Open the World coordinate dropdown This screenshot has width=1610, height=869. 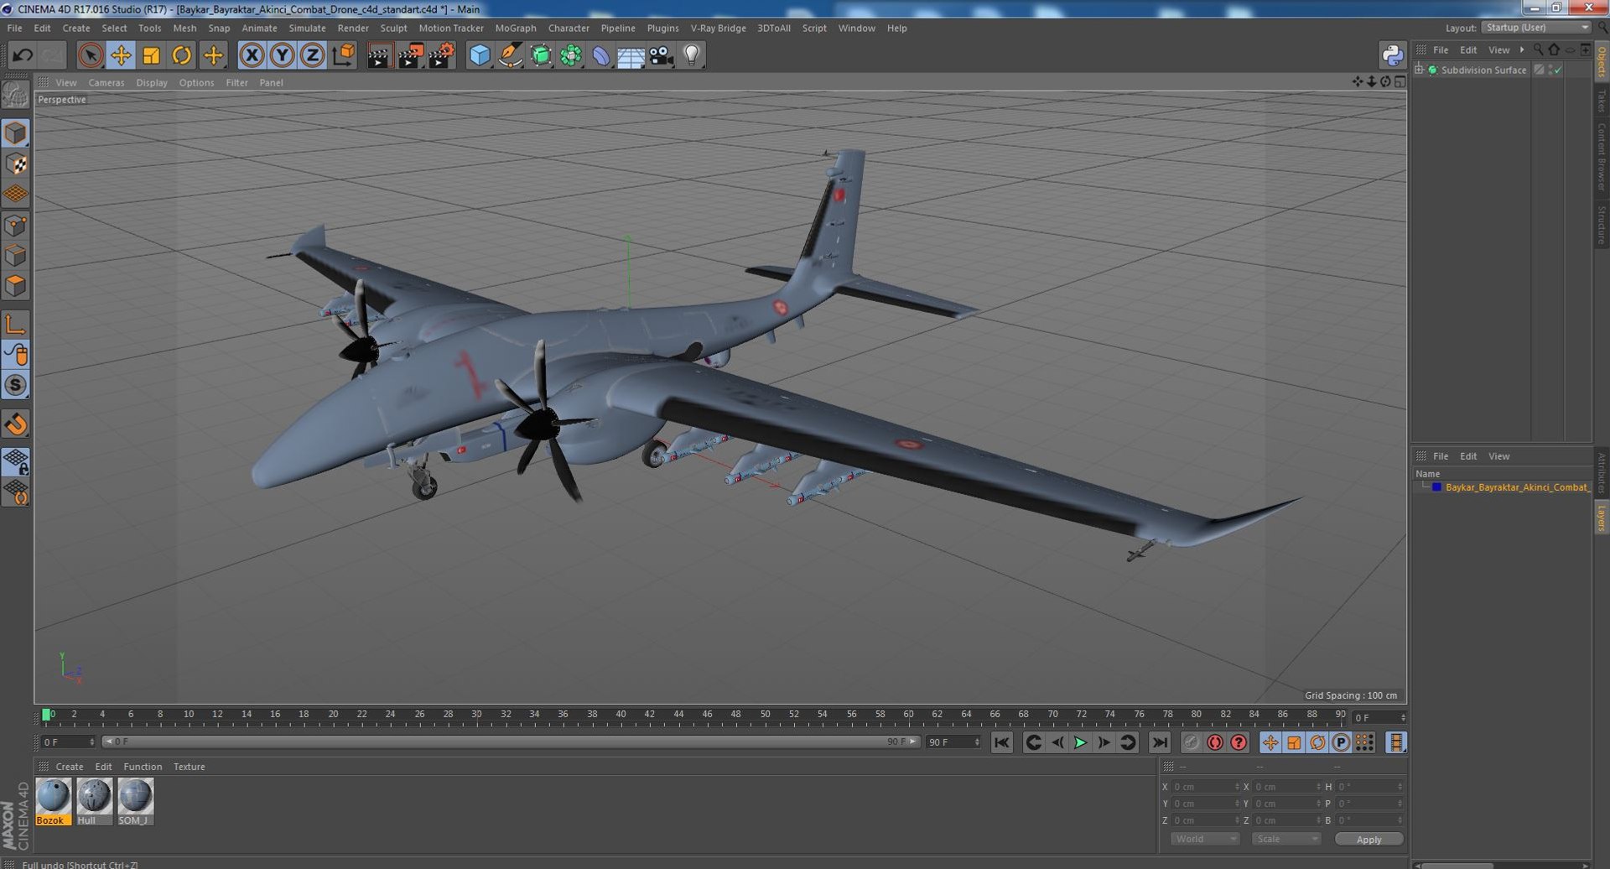click(x=1204, y=839)
